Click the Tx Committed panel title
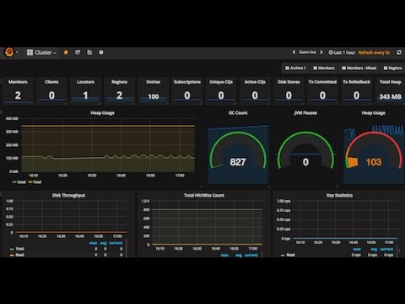The image size is (405, 304). (322, 82)
